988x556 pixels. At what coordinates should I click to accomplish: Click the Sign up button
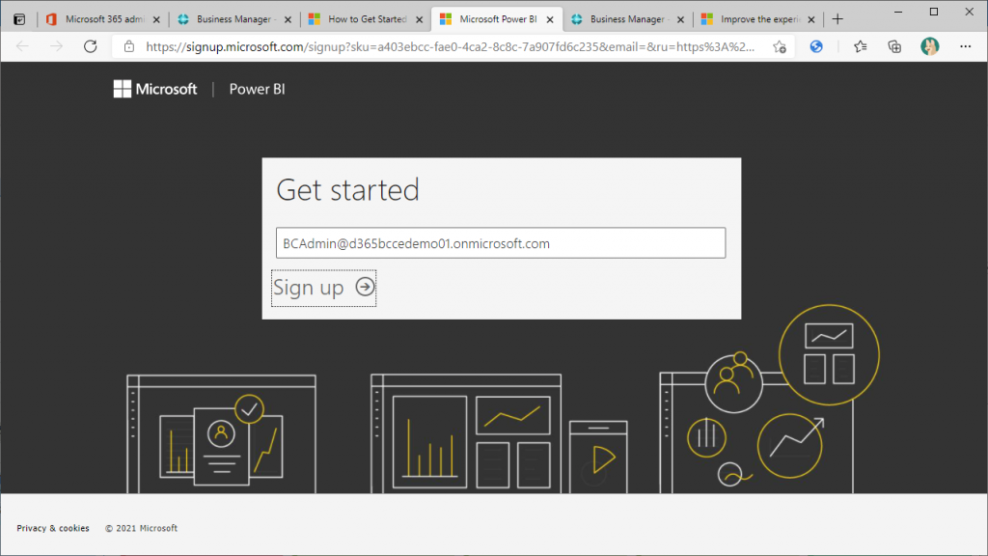tap(323, 288)
